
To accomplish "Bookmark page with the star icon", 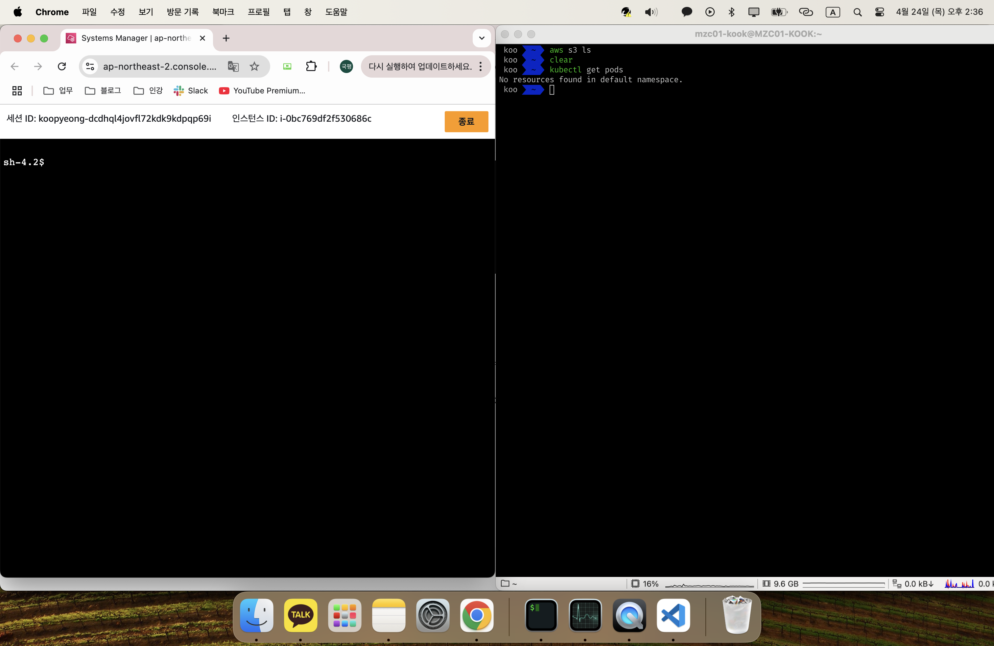I will click(x=254, y=66).
